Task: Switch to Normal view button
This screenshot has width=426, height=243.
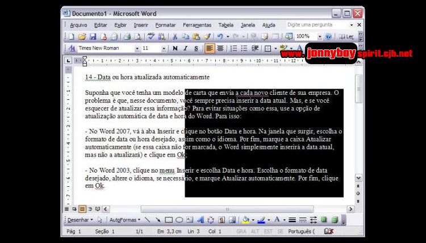Action: (x=66, y=209)
